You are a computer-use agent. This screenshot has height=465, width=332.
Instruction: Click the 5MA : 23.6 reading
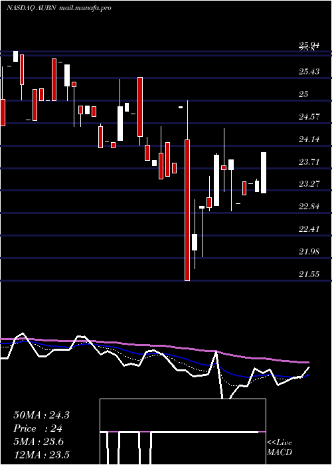(x=39, y=442)
